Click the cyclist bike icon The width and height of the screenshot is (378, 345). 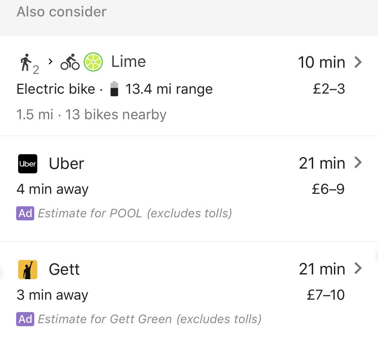[70, 62]
